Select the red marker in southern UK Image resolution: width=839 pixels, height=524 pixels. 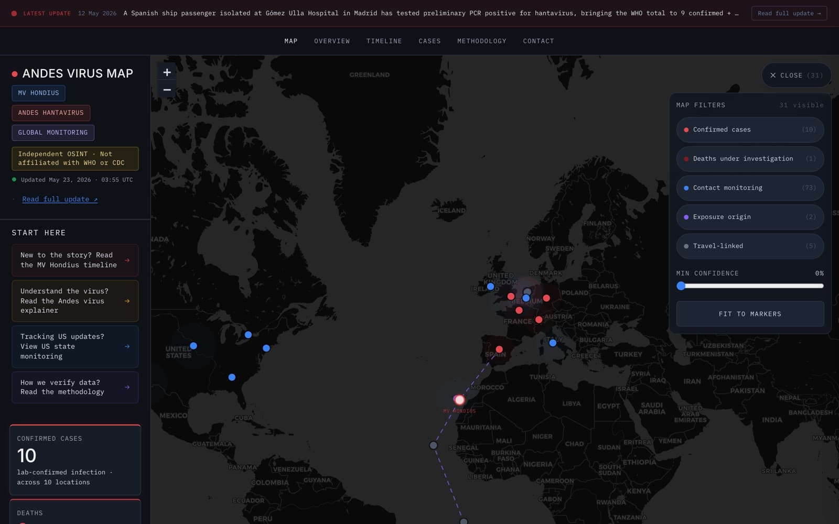pos(511,297)
